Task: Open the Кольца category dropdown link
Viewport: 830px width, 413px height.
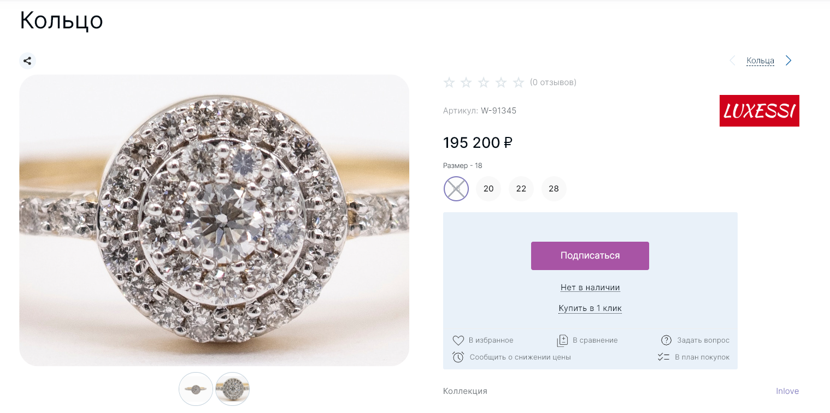Action: 760,61
